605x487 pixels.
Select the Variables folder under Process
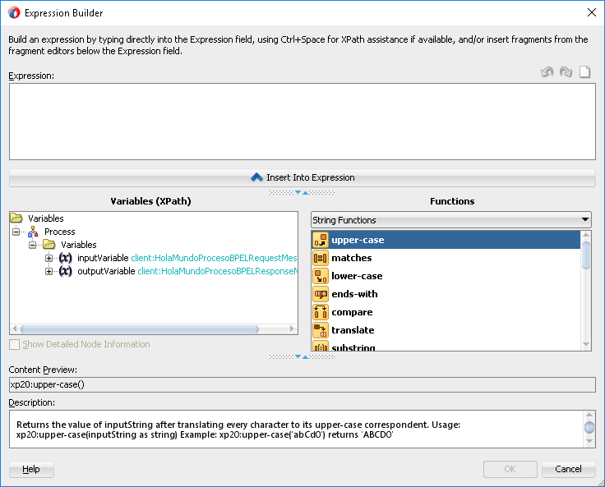[x=78, y=245]
